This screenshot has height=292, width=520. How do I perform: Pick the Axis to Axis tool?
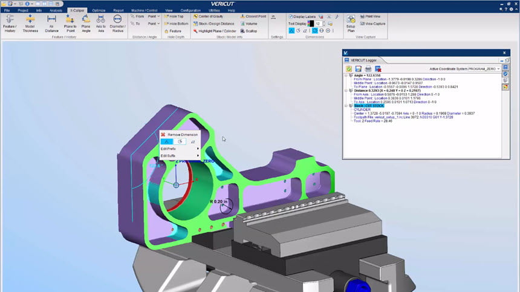100,24
